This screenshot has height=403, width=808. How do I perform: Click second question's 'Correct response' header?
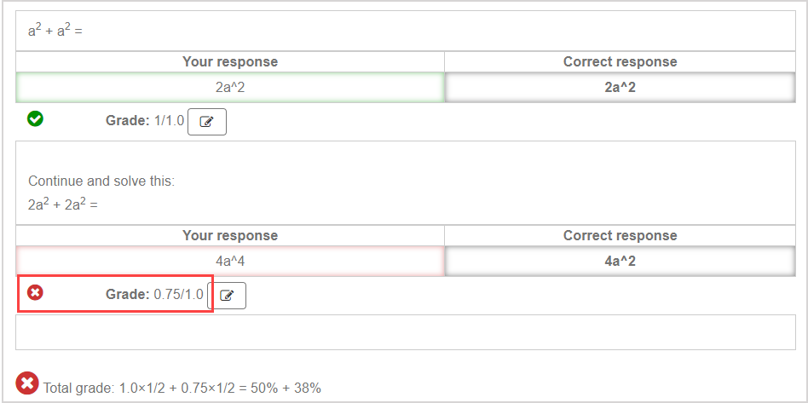[620, 236]
